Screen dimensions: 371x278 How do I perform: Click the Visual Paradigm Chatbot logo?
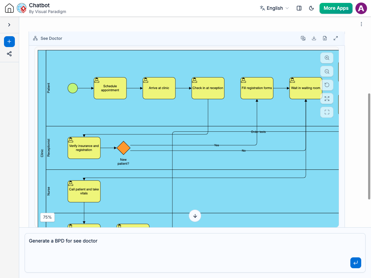coord(22,8)
